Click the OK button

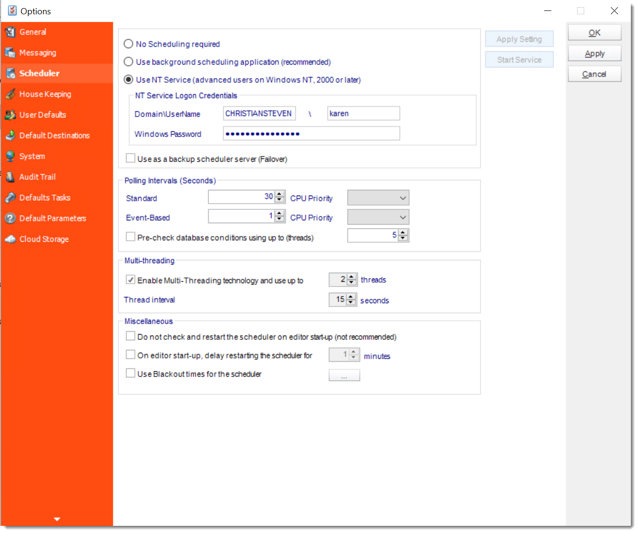click(595, 33)
